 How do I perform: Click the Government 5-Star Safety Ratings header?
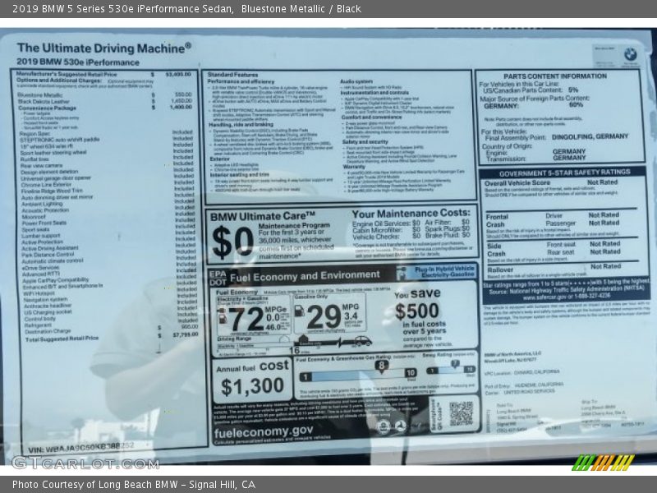(565, 173)
